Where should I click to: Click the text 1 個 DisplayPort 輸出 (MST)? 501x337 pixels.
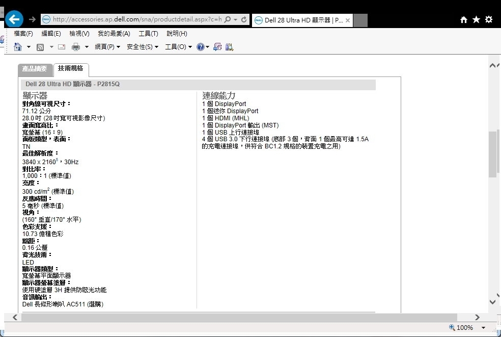[x=240, y=125]
